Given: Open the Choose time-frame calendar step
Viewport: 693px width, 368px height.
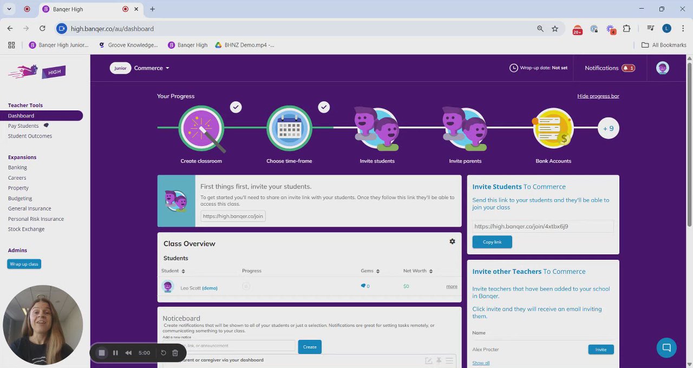Looking at the screenshot, I should (x=289, y=129).
